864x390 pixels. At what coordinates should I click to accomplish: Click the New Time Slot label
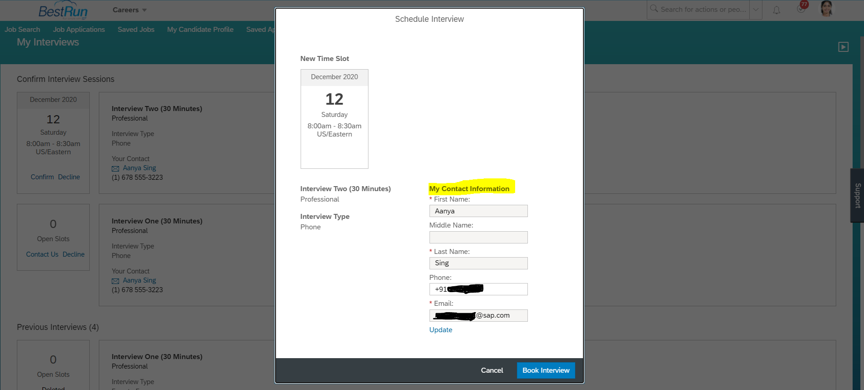tap(325, 59)
